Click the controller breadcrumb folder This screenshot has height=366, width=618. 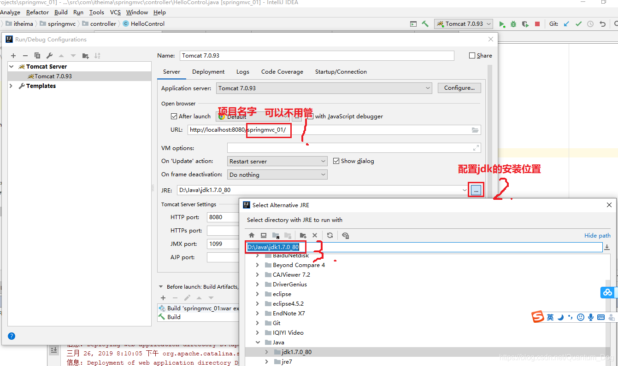pyautogui.click(x=99, y=23)
